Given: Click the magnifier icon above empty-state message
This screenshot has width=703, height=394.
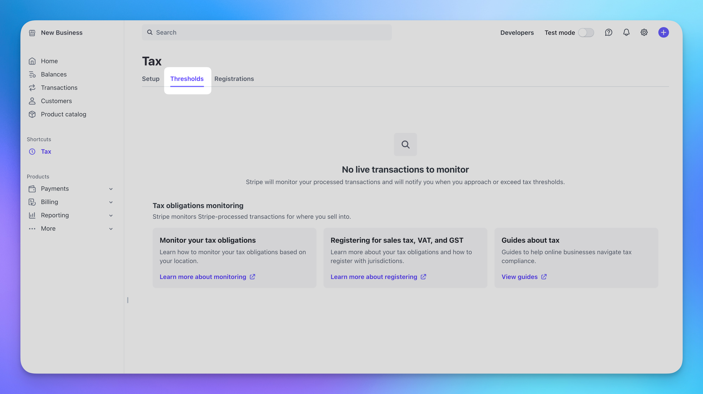Looking at the screenshot, I should [405, 145].
